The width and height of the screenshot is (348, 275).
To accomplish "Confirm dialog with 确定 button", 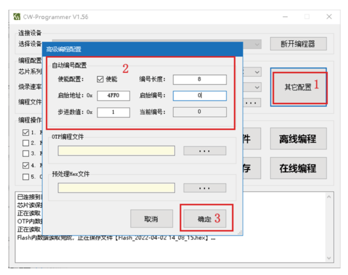I will pyautogui.click(x=205, y=218).
